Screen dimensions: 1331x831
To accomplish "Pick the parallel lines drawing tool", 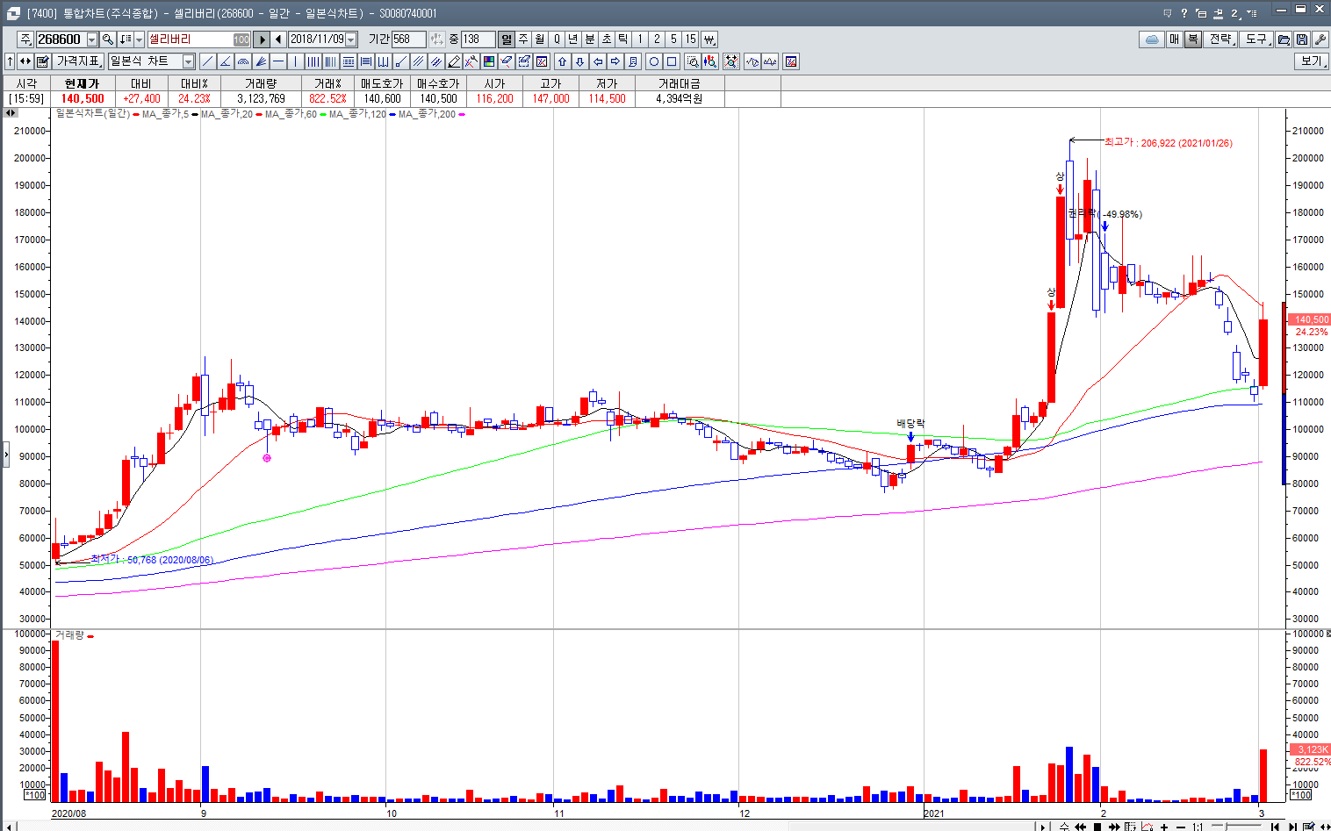I will (418, 61).
